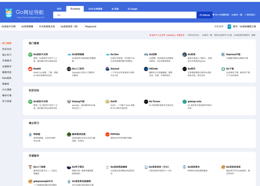
Task: Click the Reddit logo icon
Action: pos(30,69)
